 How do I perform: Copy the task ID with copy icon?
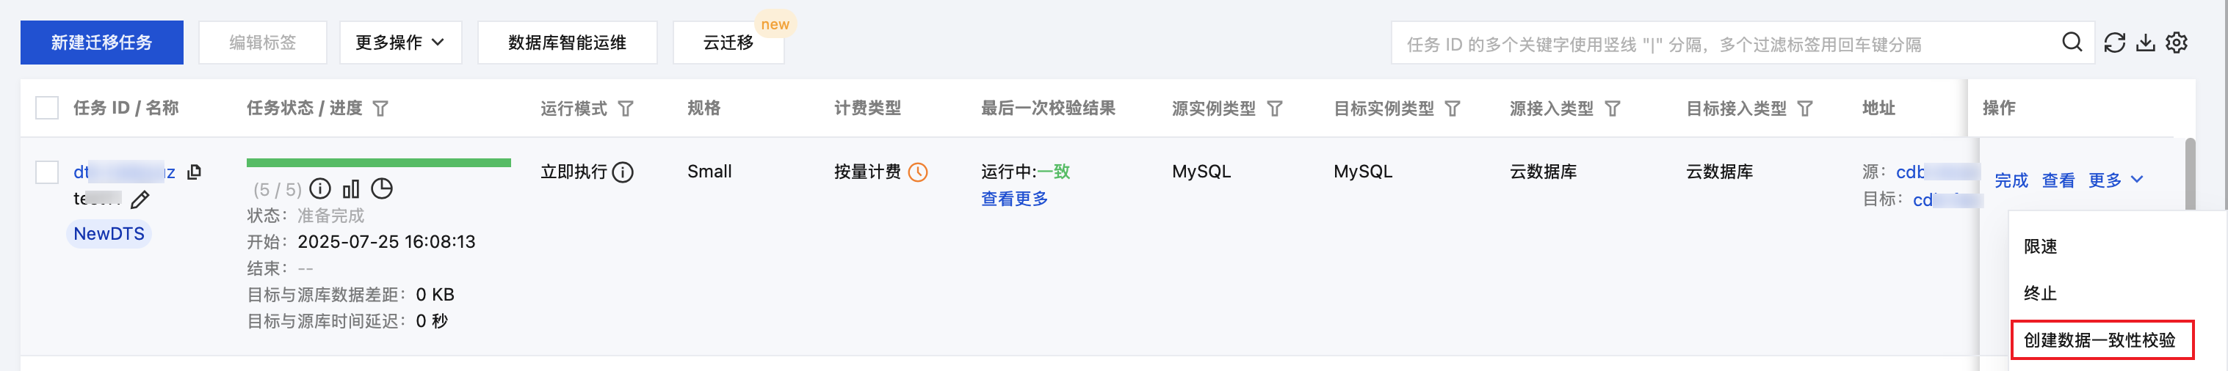[195, 172]
